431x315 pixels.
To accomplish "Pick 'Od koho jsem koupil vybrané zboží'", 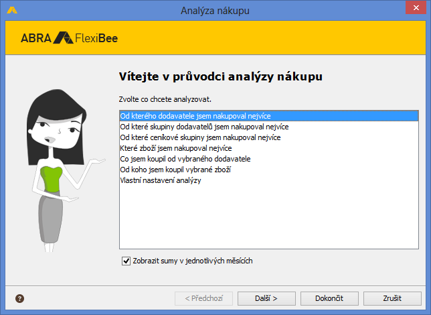I will [269, 170].
